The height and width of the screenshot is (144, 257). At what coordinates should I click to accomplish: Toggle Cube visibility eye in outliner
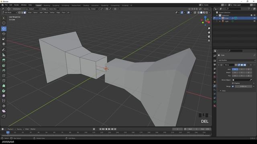click(255, 18)
